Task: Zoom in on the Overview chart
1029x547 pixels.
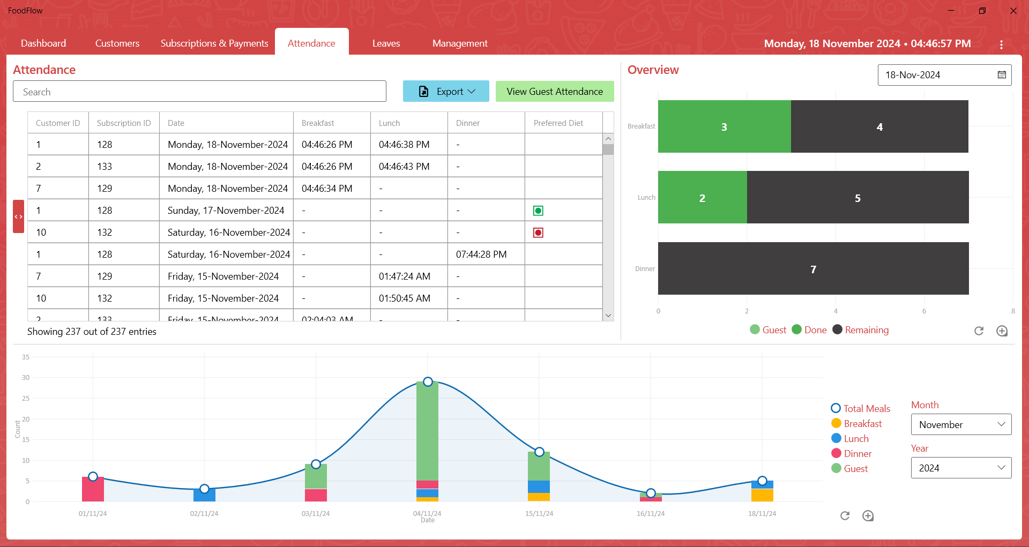Action: (1002, 331)
